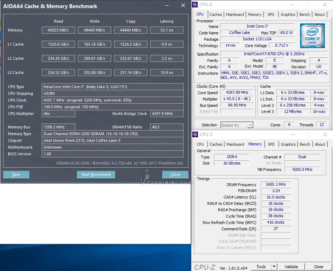333x271 pixels.
Task: Open the Caches tab in the CPU-Z Timings window
Action: coord(216,144)
